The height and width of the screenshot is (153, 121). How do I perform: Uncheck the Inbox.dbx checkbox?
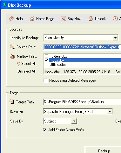46,60
